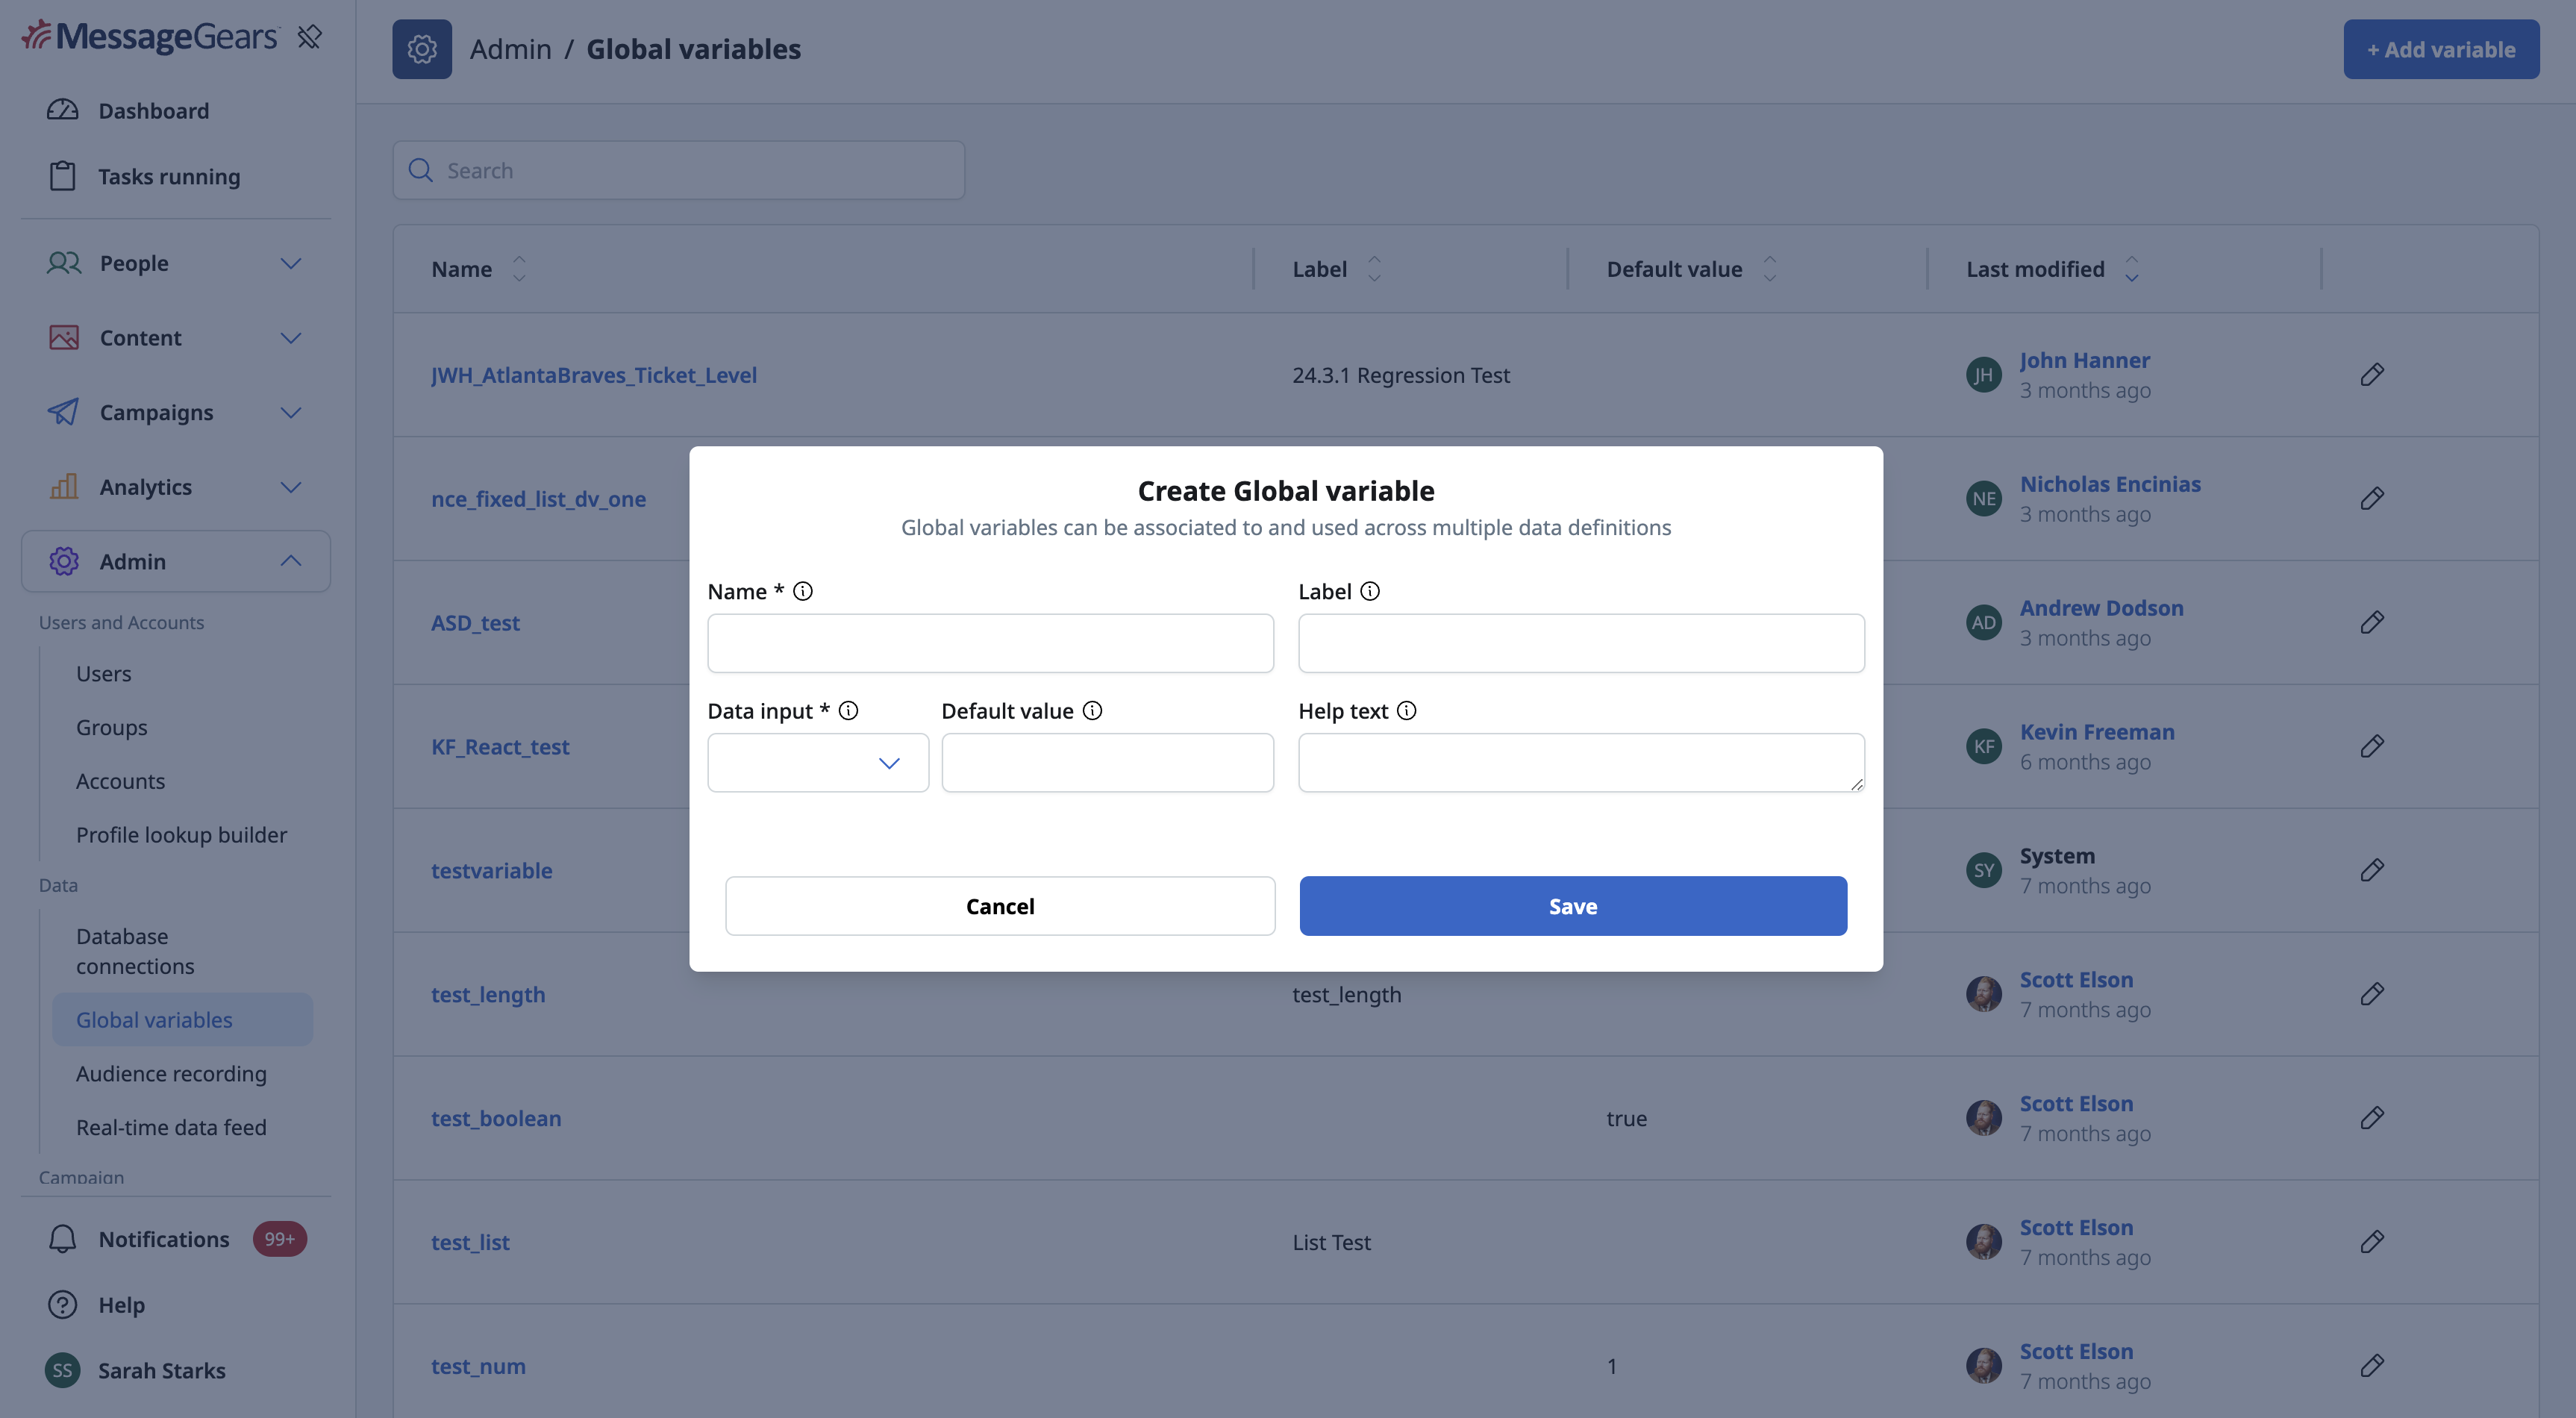This screenshot has height=1418, width=2576.
Task: Click the search magnifier icon
Action: click(421, 170)
